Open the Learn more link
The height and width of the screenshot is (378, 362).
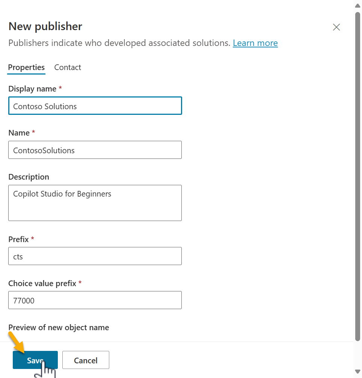point(255,43)
